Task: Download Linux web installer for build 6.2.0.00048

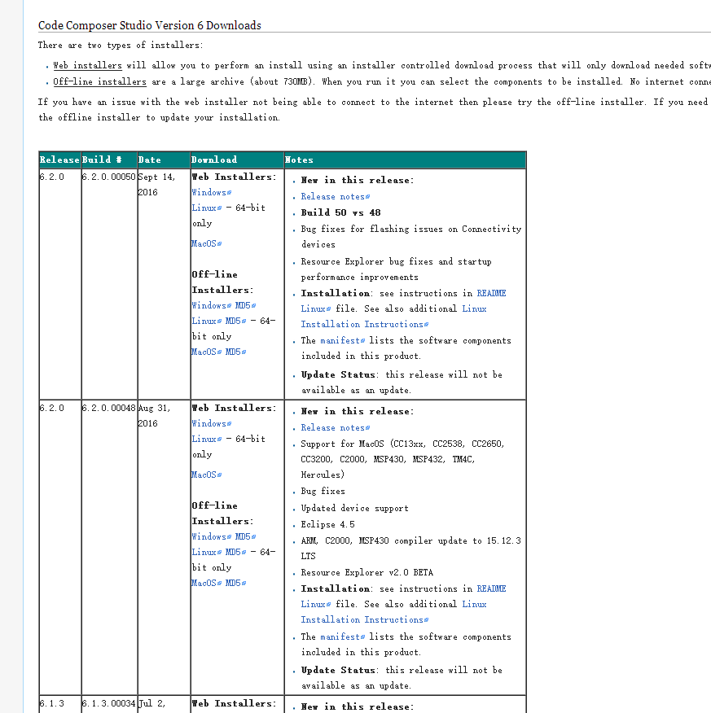Action: coord(207,439)
